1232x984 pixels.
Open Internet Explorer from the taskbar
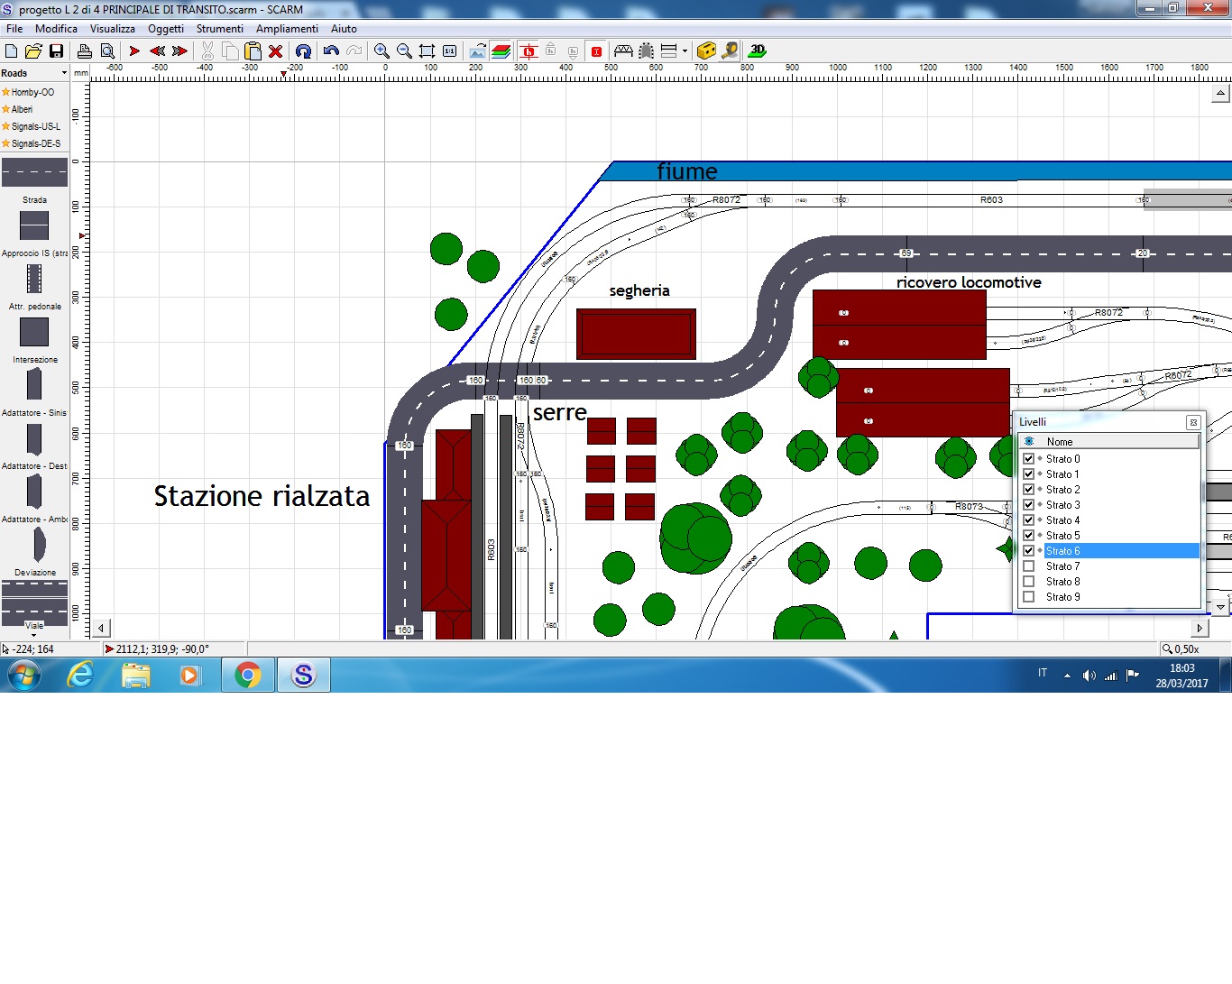point(81,676)
